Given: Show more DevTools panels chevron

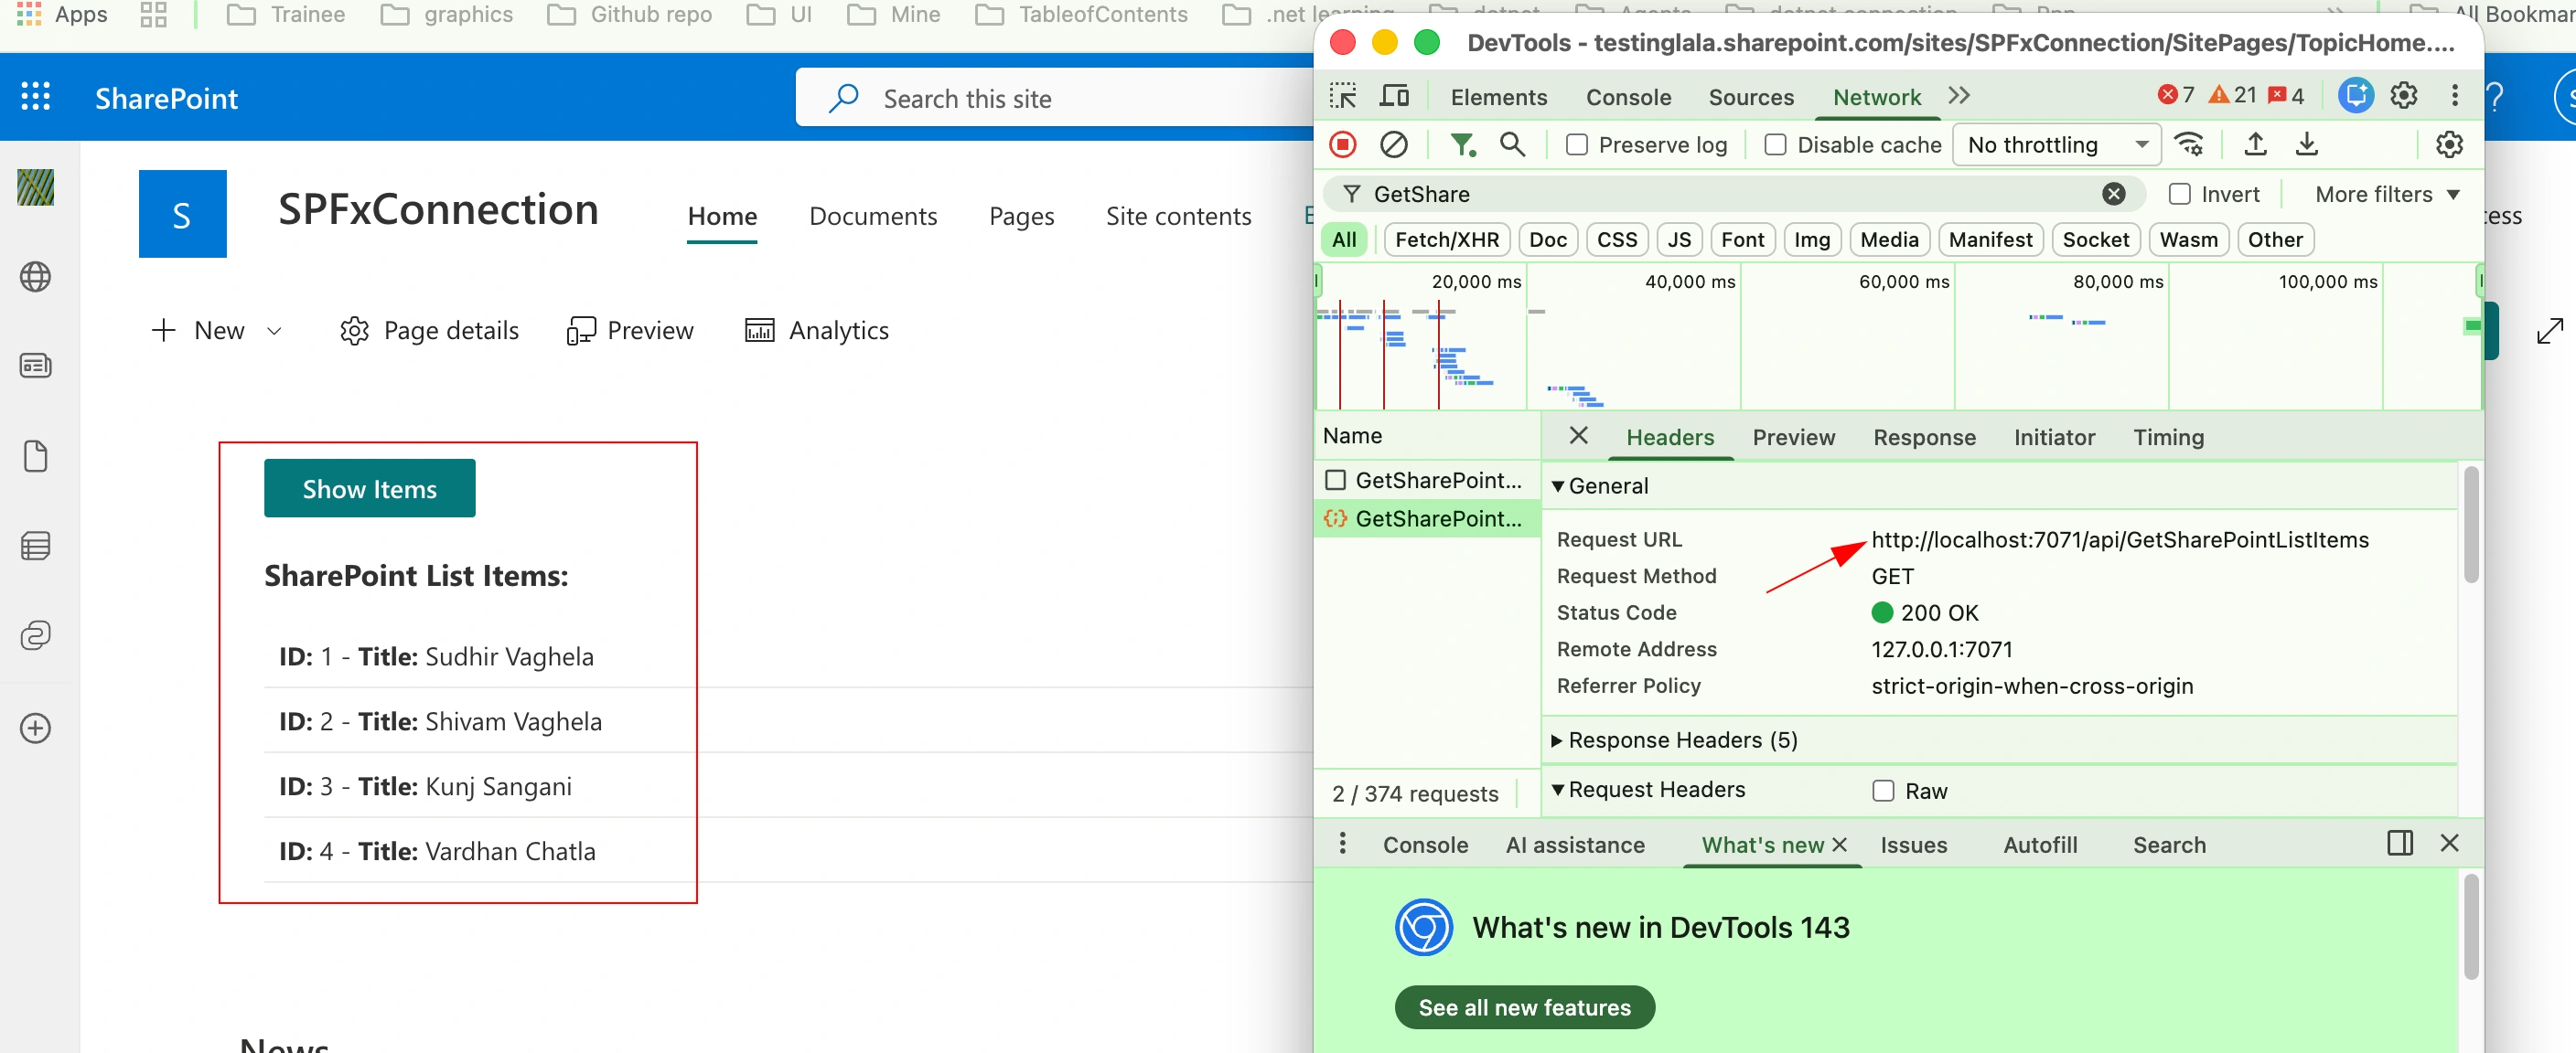Looking at the screenshot, I should tap(1958, 96).
